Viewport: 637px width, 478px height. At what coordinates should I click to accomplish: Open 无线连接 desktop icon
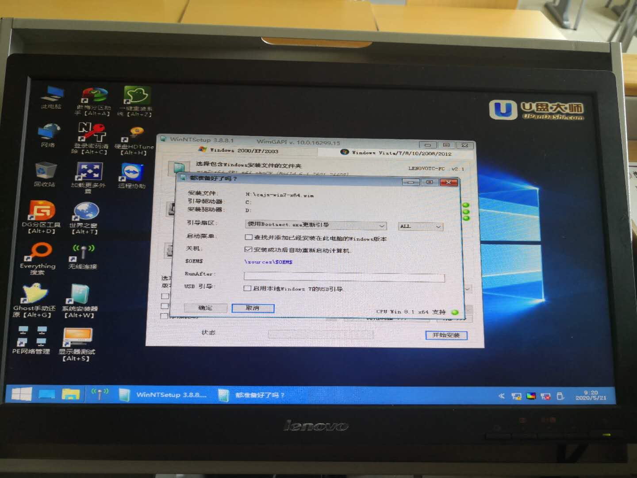pyautogui.click(x=83, y=257)
